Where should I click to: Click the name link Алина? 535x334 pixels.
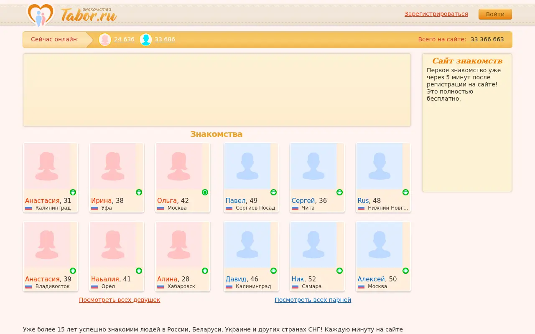pos(168,279)
